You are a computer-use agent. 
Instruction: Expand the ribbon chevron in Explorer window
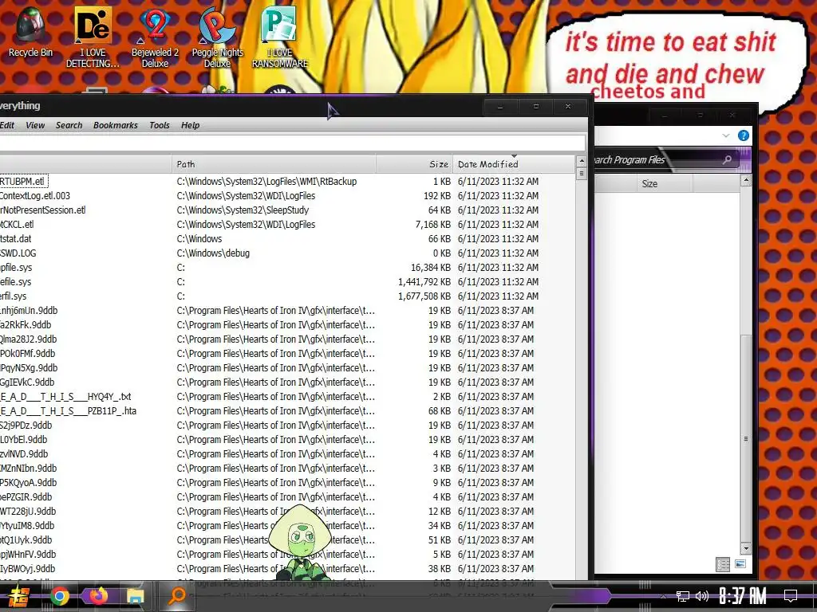point(726,135)
